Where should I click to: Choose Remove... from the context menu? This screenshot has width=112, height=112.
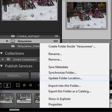pos(74,60)
